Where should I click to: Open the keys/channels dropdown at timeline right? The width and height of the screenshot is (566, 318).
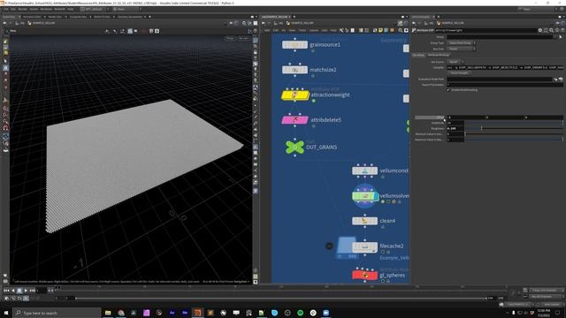[547, 290]
